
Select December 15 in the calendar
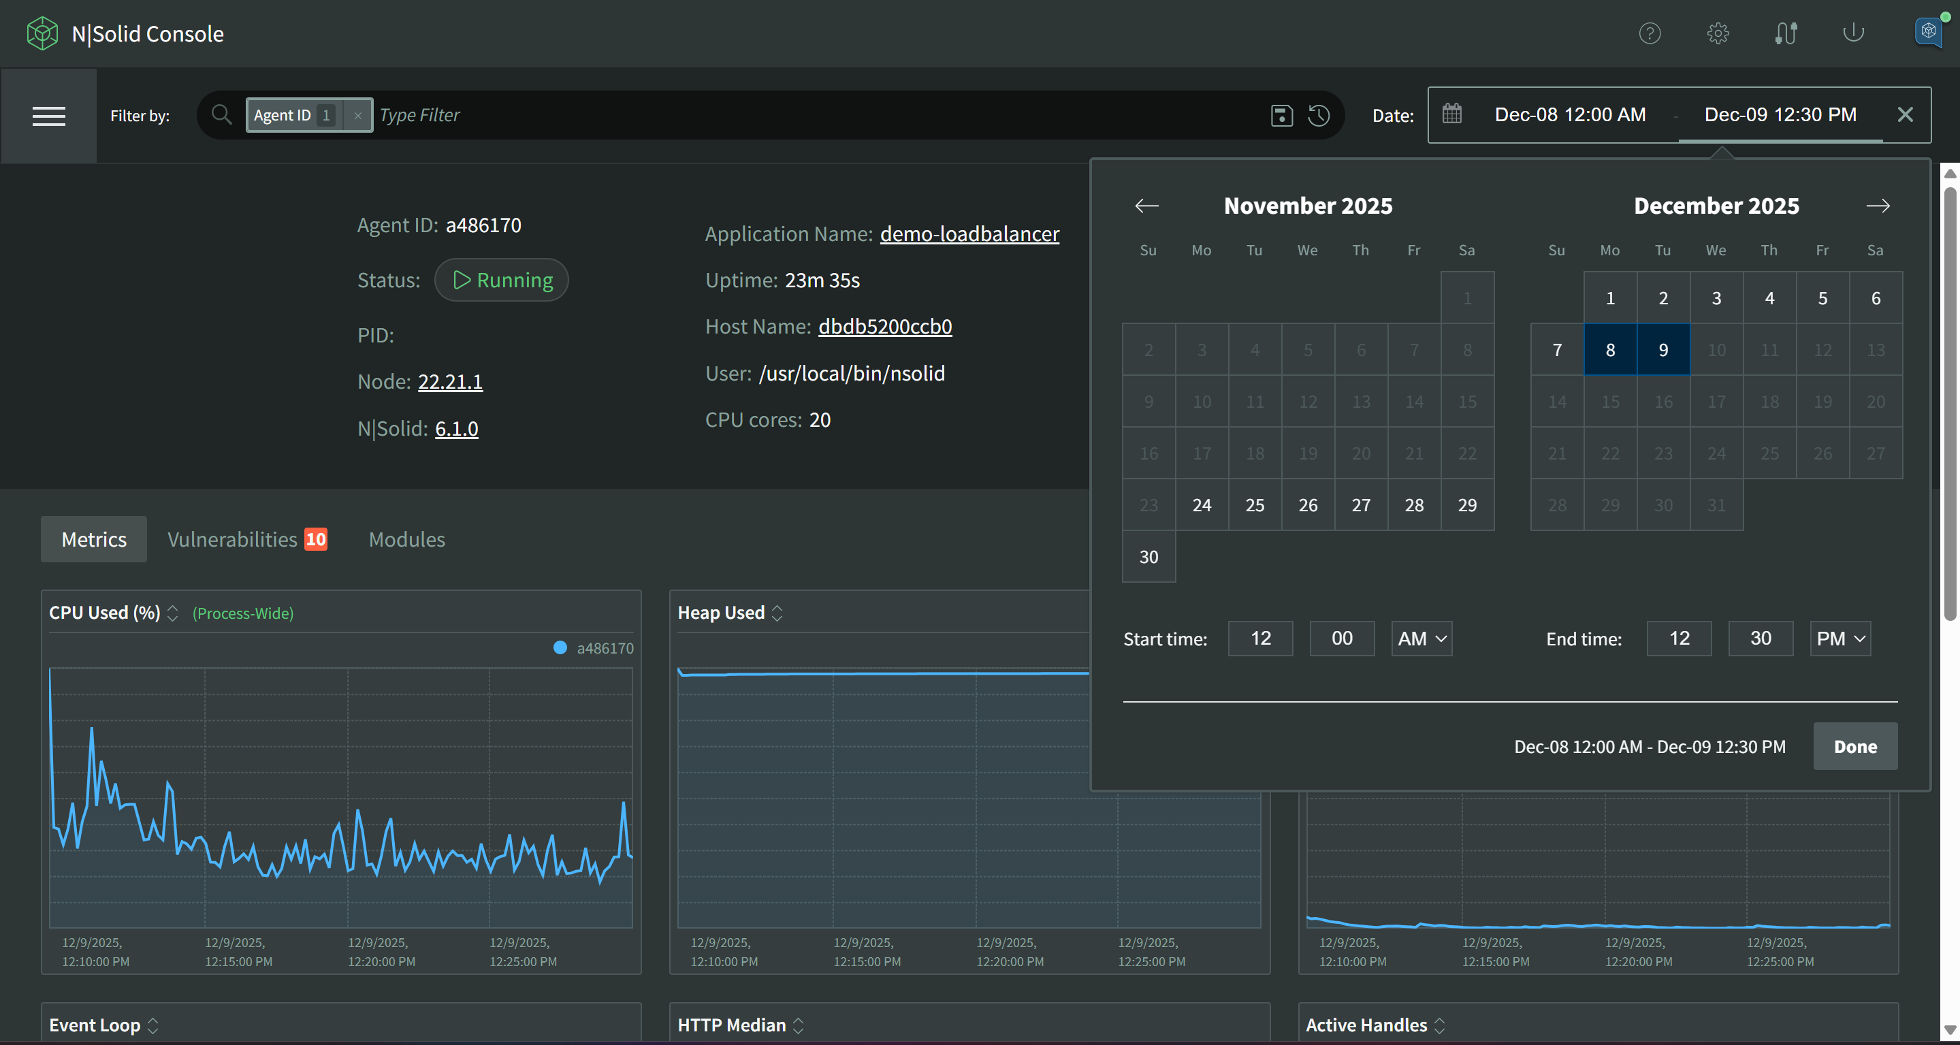point(1610,402)
